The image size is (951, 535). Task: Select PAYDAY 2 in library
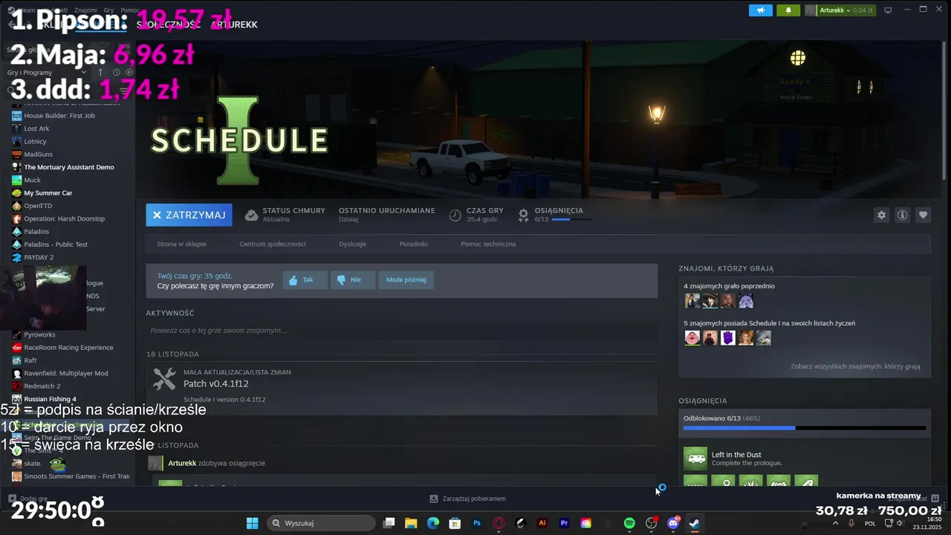coord(39,257)
